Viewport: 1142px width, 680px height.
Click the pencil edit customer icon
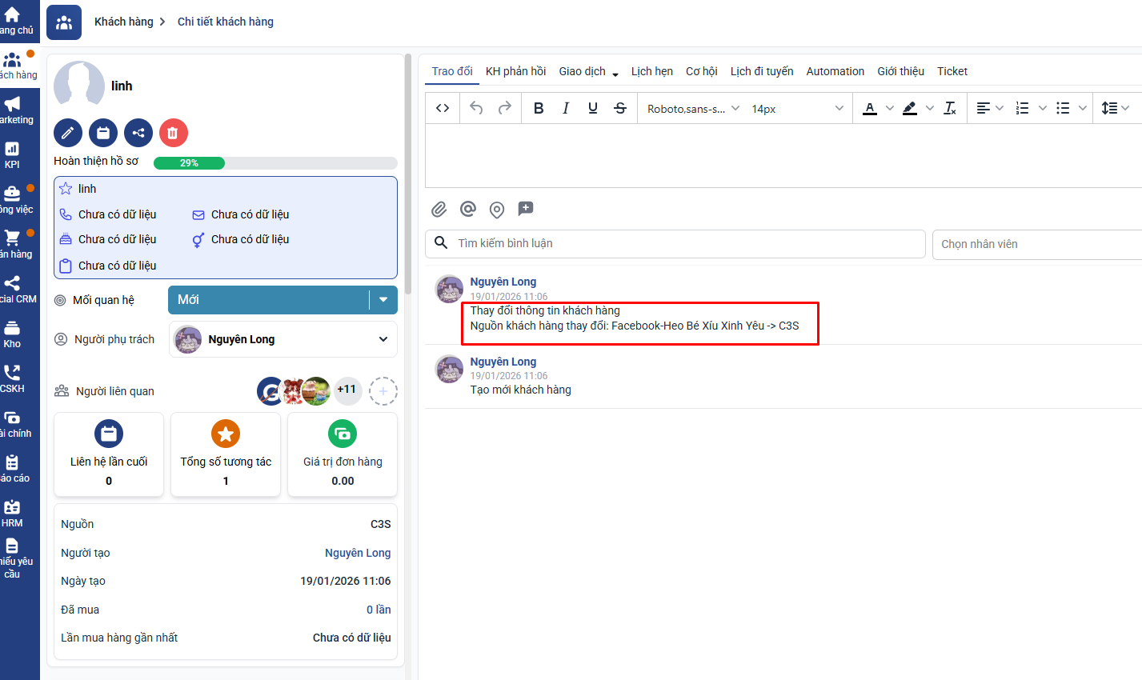tap(68, 133)
